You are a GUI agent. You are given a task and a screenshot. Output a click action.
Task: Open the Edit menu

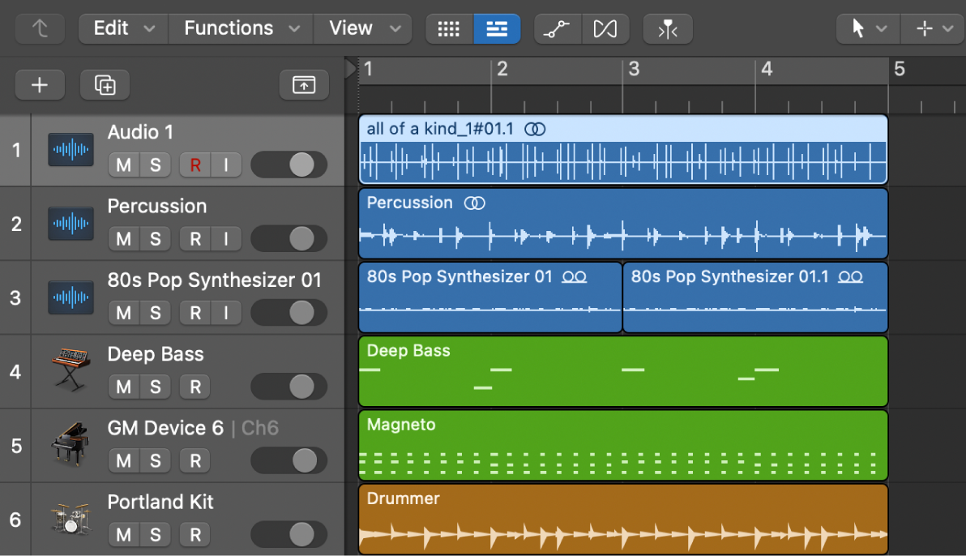[123, 28]
